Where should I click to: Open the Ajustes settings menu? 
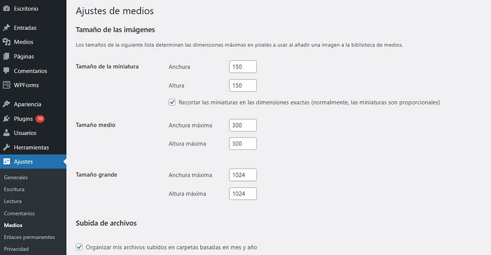pos(23,161)
